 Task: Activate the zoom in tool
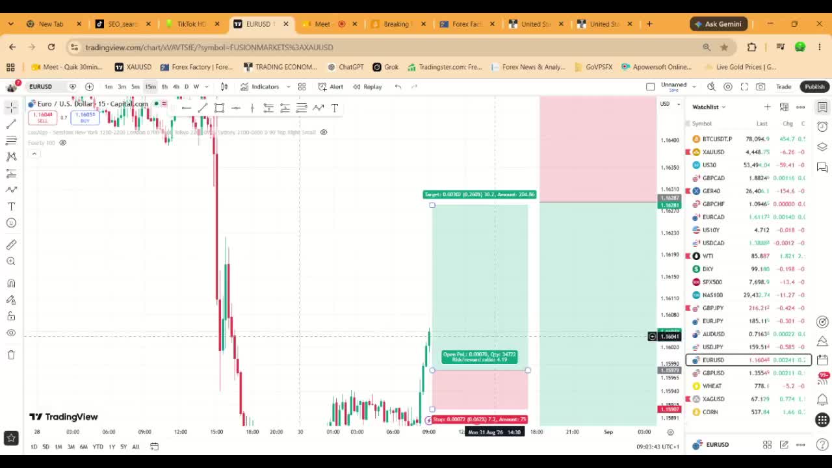coord(11,261)
